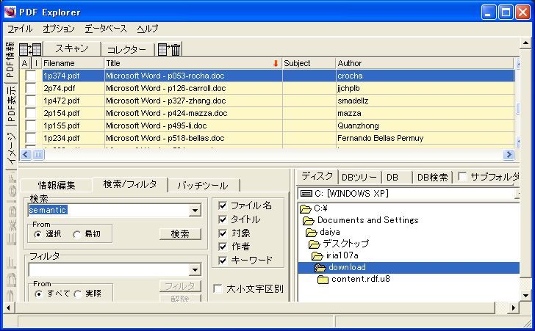Enable the 大小文字区別 checkbox
Viewport: 535px width, 331px height.
[218, 289]
